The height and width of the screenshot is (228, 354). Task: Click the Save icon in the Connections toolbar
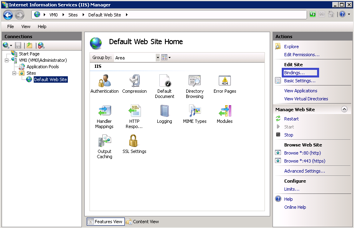18,46
